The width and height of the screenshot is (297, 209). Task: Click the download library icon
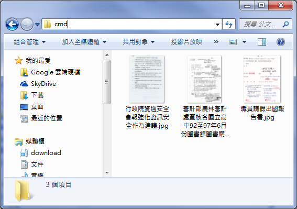(x=24, y=153)
